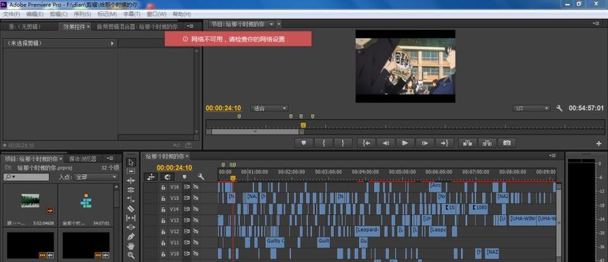608x262 pixels.
Task: Select the Ripple Edit tool
Action: tap(131, 181)
